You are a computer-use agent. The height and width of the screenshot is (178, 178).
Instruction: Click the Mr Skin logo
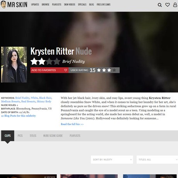(x=14, y=5)
